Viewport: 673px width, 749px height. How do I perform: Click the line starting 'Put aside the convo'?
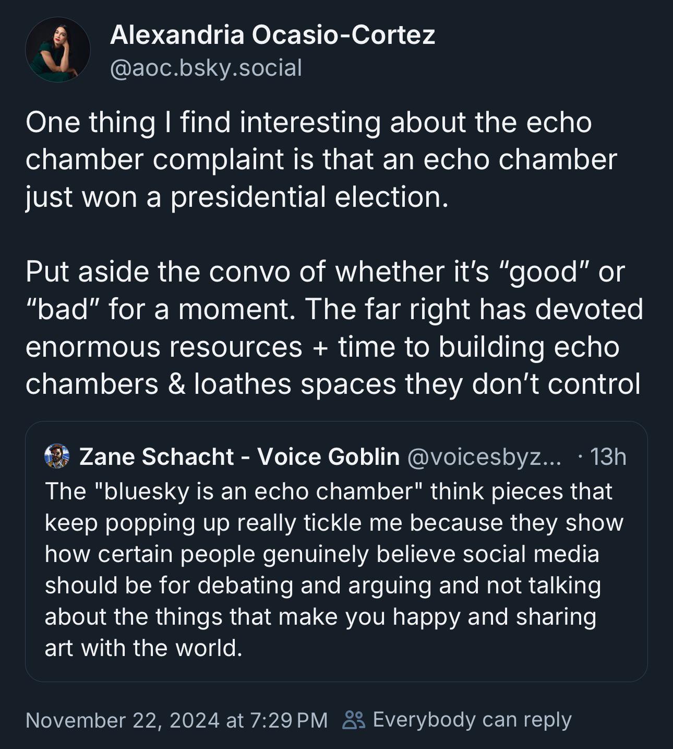click(325, 272)
